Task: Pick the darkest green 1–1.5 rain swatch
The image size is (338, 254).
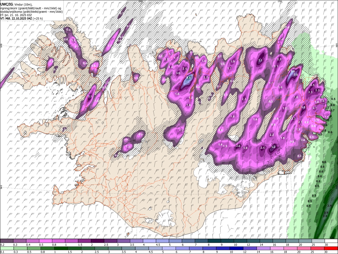Action: (x=61, y=248)
